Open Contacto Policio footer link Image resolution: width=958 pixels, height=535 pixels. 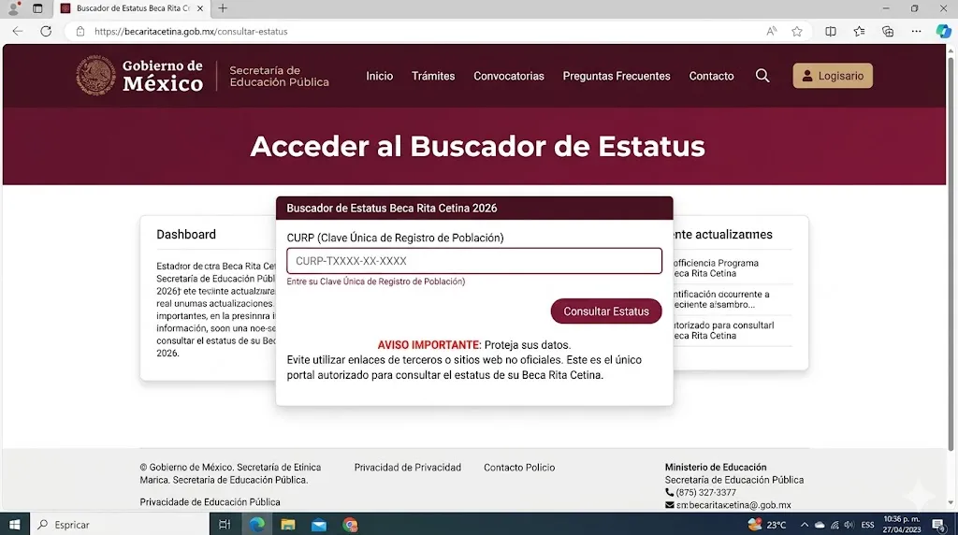(x=519, y=468)
